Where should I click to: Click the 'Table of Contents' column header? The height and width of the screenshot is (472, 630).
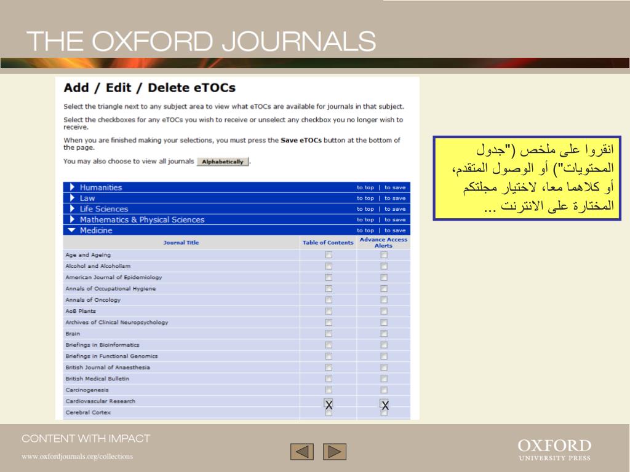(x=328, y=242)
